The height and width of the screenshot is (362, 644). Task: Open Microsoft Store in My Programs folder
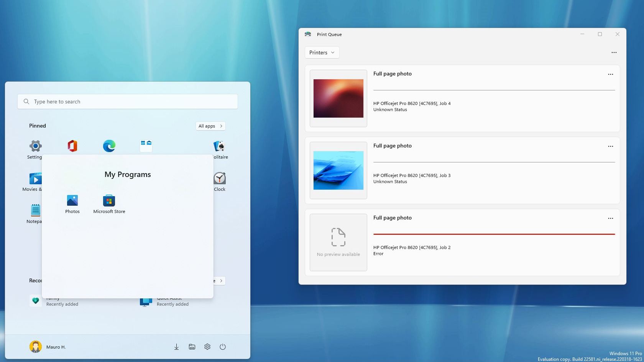(109, 204)
